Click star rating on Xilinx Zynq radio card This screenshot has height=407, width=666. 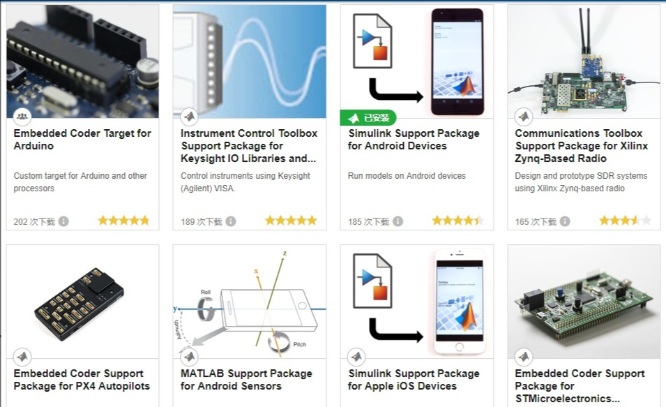coord(626,221)
